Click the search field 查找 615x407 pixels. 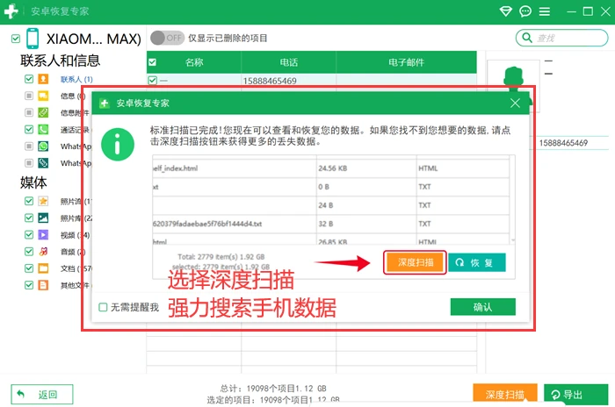(561, 38)
